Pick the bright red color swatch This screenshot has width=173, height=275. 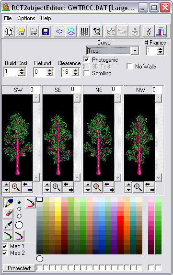point(120,218)
